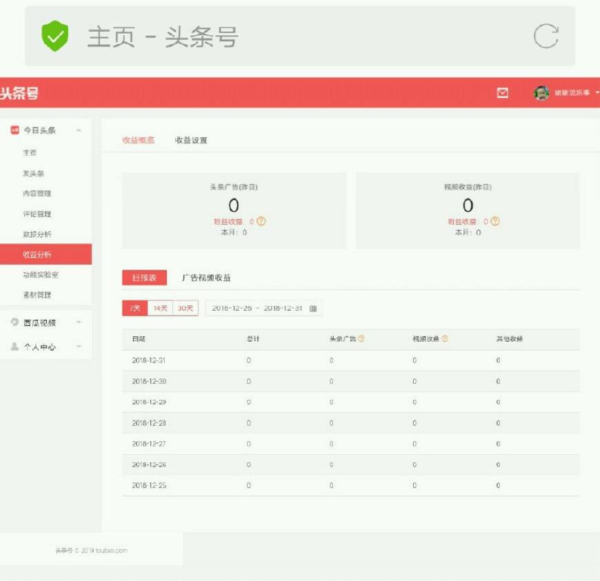The width and height of the screenshot is (600, 581).
Task: Open the calendar icon beside the date range
Action: coord(314,309)
